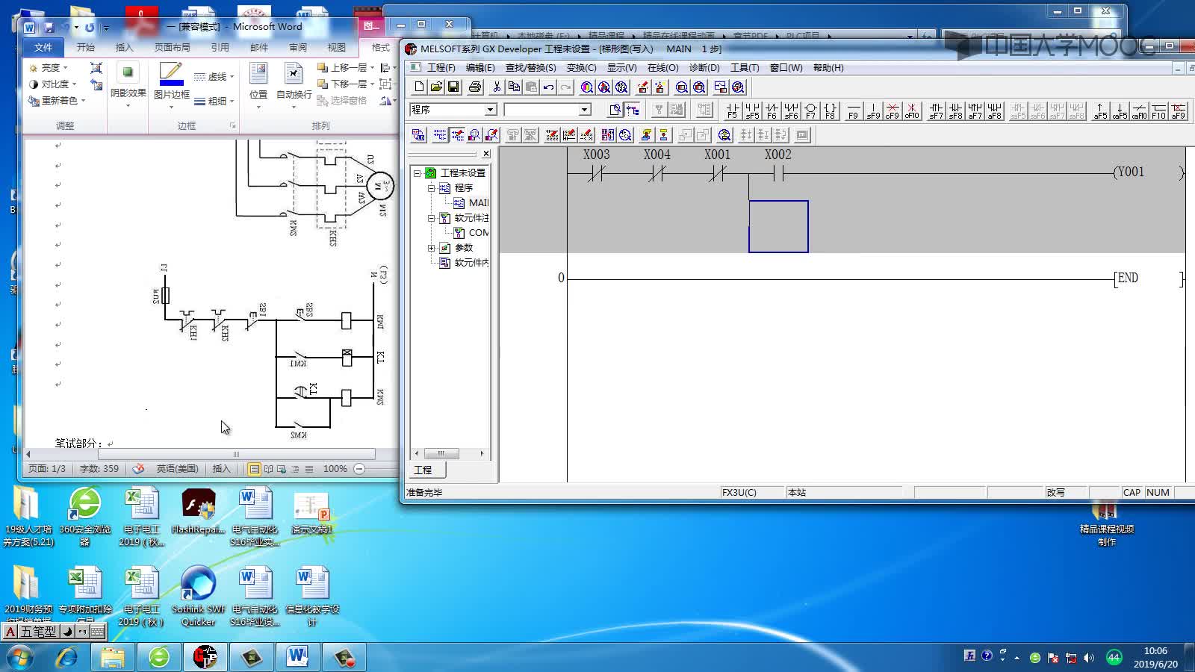This screenshot has height=672, width=1195.
Task: Insert output coil F7
Action: point(810,111)
